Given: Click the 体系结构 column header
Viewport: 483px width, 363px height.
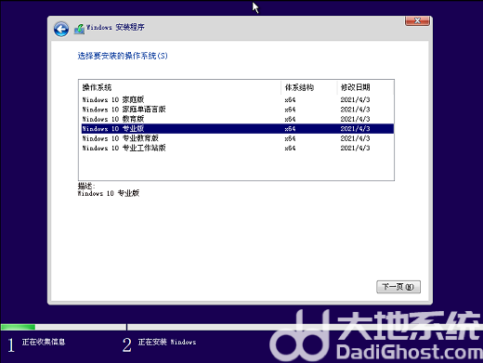Looking at the screenshot, I should [x=308, y=87].
